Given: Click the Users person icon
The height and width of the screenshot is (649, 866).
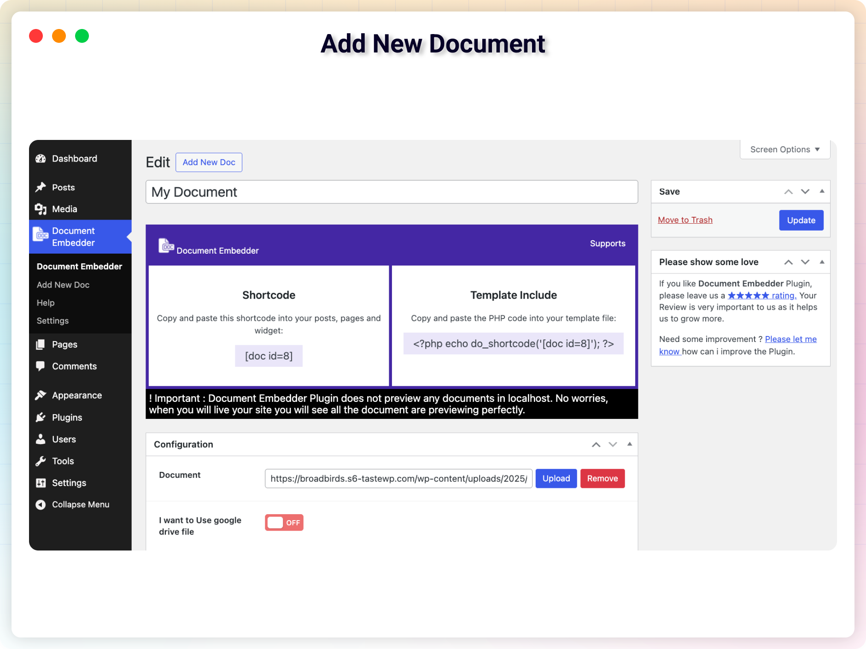Looking at the screenshot, I should click(x=41, y=439).
